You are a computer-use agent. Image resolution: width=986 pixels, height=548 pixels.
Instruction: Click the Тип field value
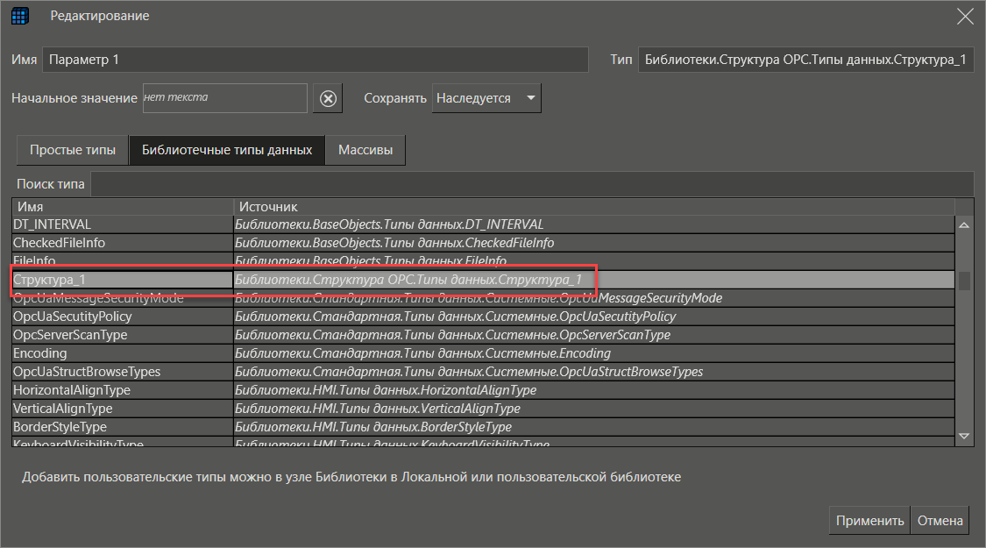(x=805, y=60)
